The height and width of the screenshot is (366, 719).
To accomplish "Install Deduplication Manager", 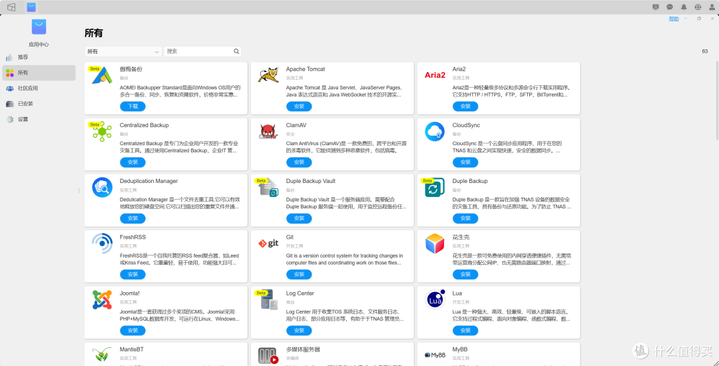I will (x=133, y=218).
